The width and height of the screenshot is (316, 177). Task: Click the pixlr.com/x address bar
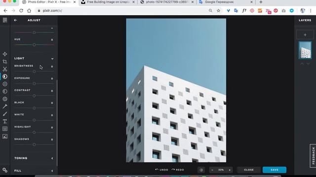tap(121, 11)
